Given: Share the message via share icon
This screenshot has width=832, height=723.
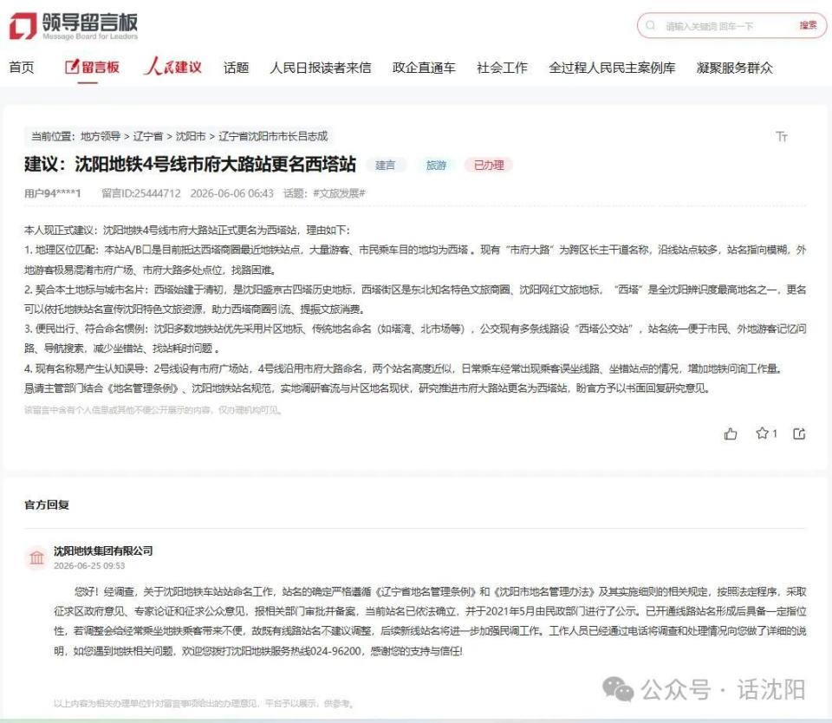Looking at the screenshot, I should (799, 433).
